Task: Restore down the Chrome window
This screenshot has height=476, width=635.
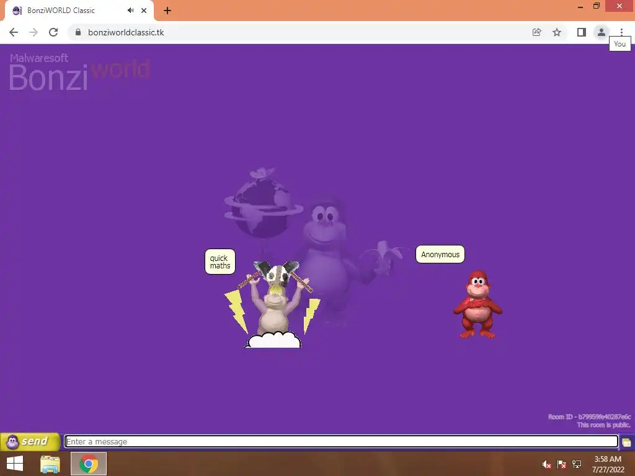Action: pos(597,6)
